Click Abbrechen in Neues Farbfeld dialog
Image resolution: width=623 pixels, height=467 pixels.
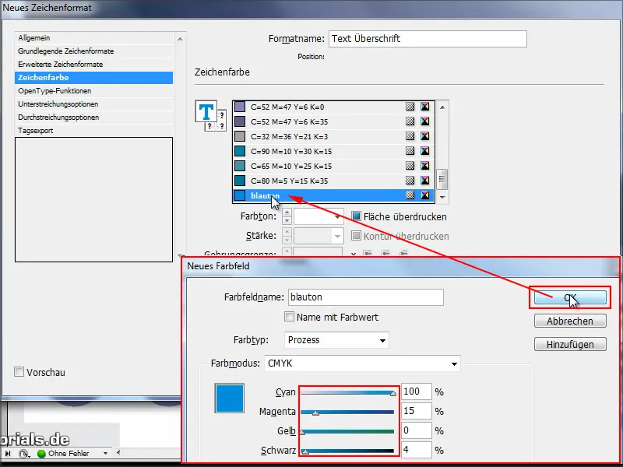(570, 321)
